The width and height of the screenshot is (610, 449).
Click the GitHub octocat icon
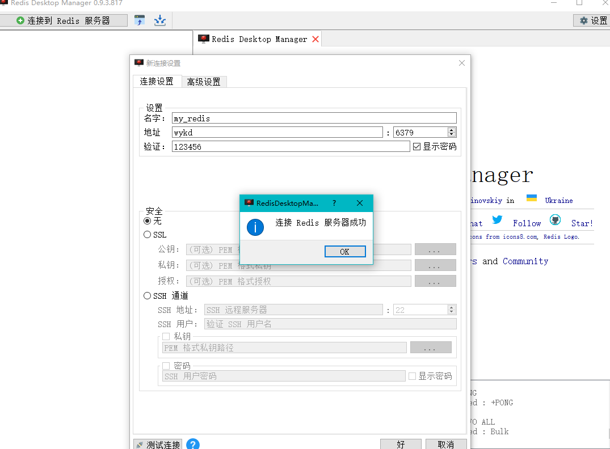tap(555, 220)
